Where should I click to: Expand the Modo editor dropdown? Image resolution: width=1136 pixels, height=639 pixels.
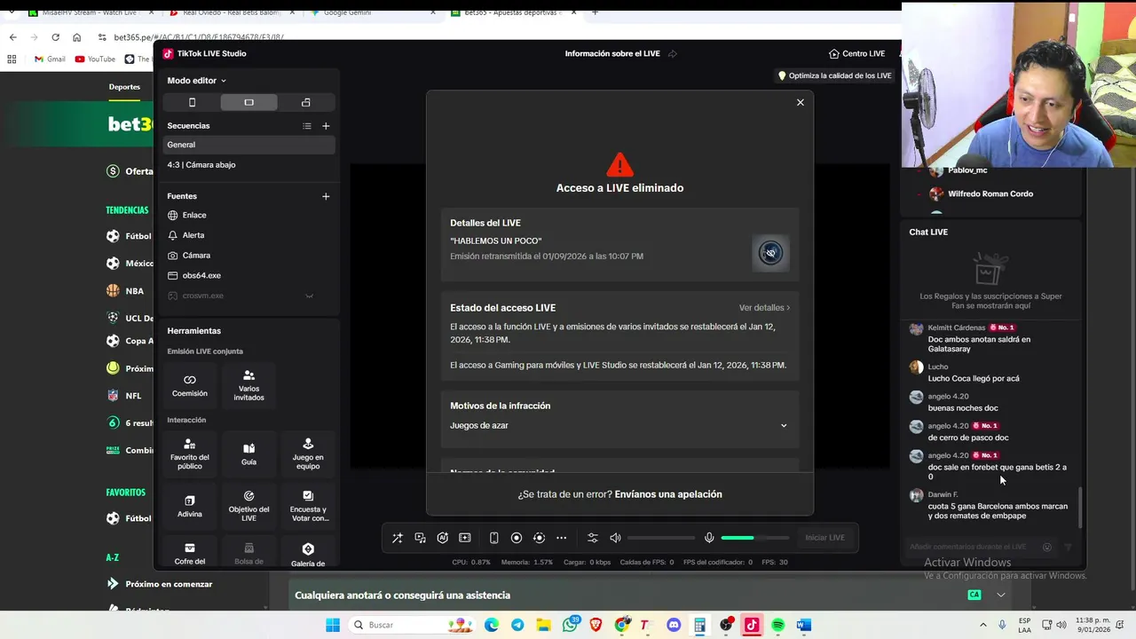(196, 81)
